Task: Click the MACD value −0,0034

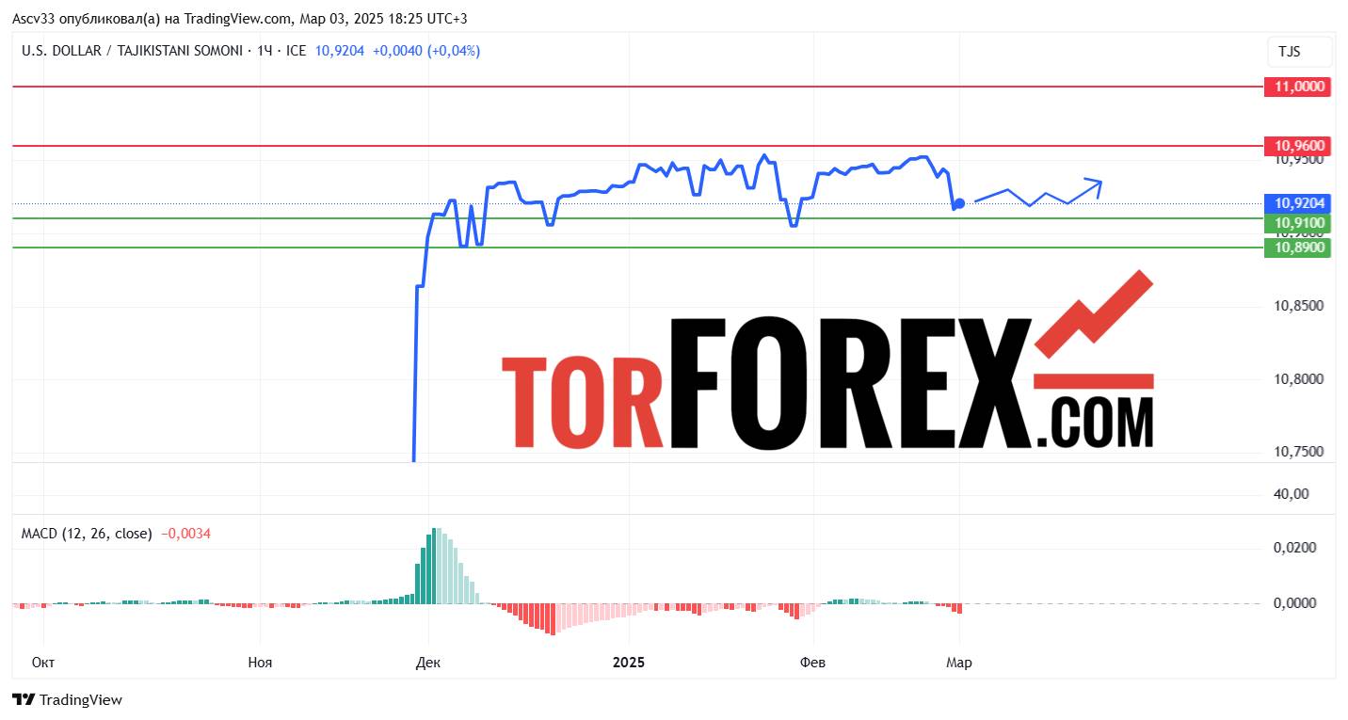Action: coord(185,534)
